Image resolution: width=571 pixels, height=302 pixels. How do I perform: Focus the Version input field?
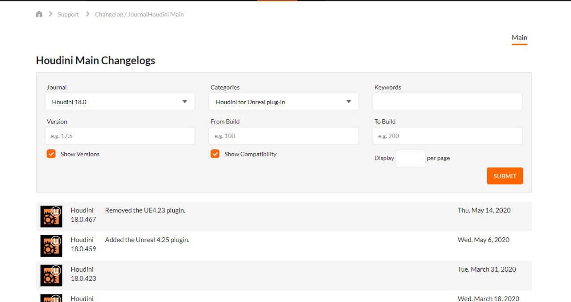[x=120, y=136]
